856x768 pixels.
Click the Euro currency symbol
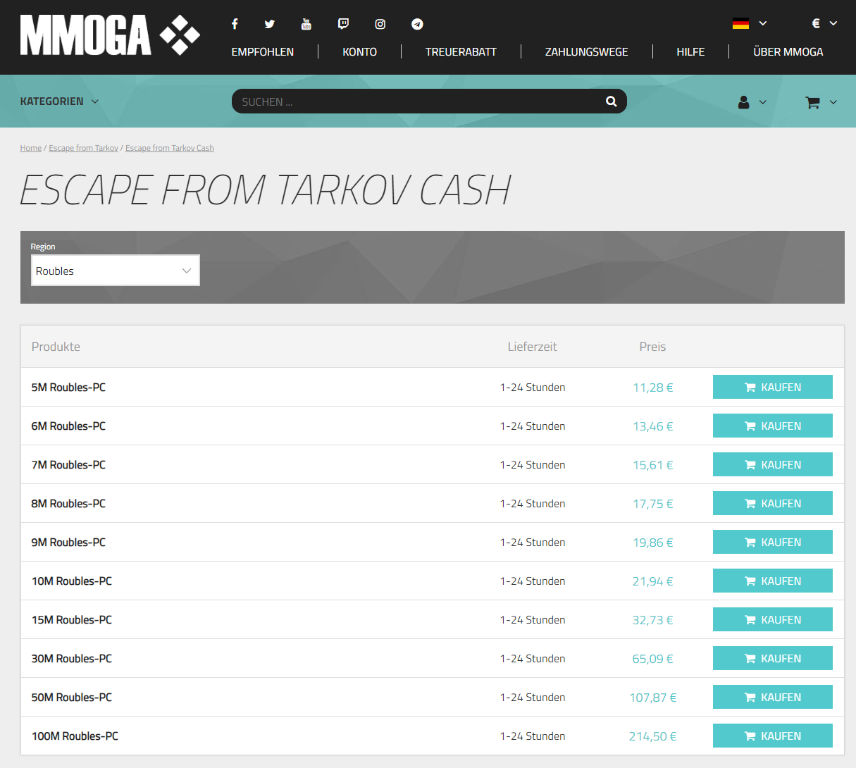[816, 23]
